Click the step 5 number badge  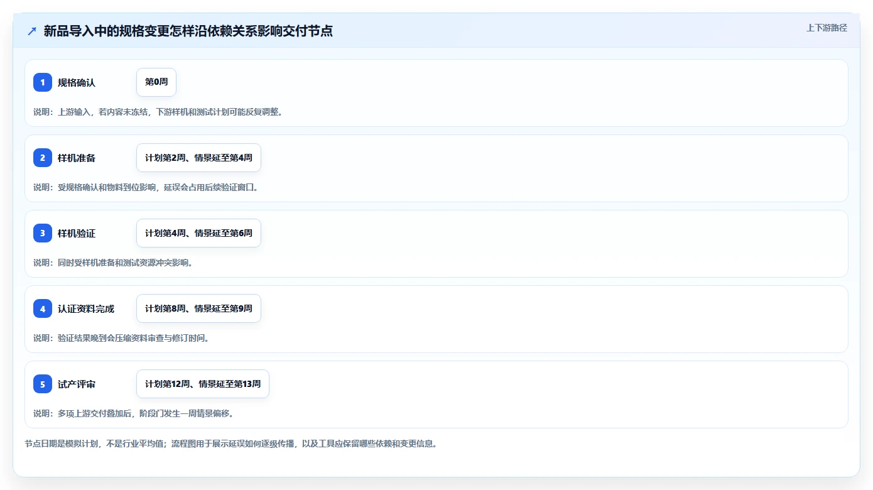click(43, 384)
